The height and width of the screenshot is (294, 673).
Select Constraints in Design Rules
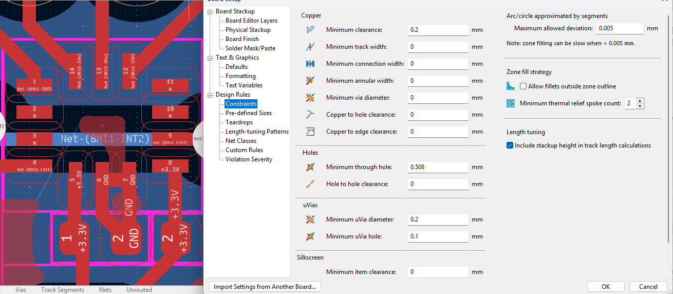tap(241, 104)
